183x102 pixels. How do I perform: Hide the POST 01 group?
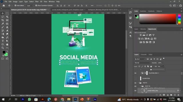coord(135,86)
